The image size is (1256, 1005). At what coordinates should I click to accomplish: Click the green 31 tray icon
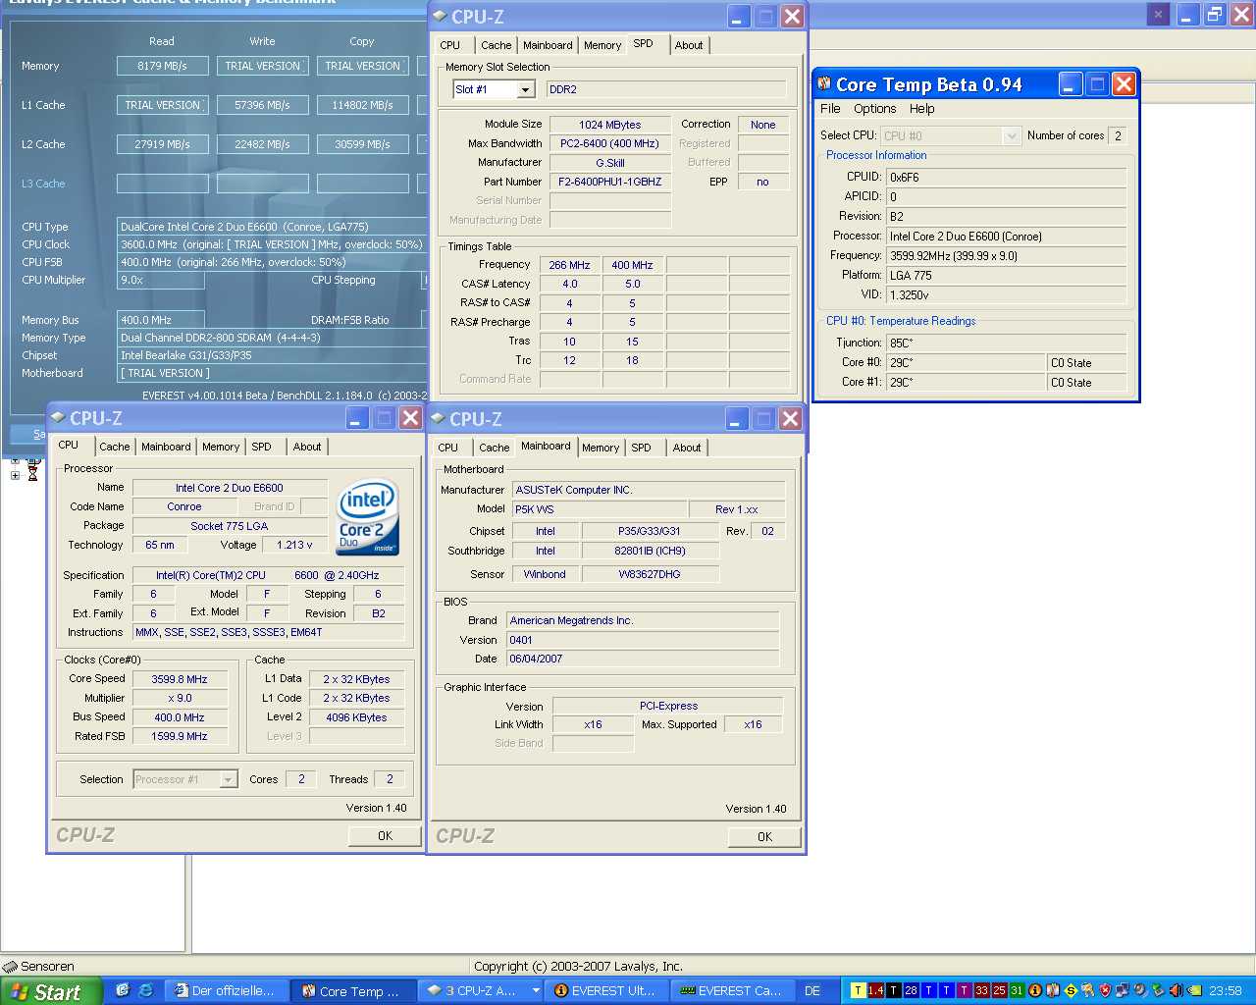point(1017,991)
